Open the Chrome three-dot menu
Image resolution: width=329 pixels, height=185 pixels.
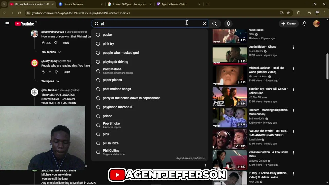[325, 13]
